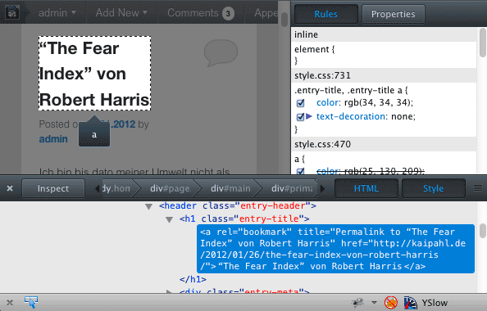Expand the div entry-meta node

tap(169, 291)
